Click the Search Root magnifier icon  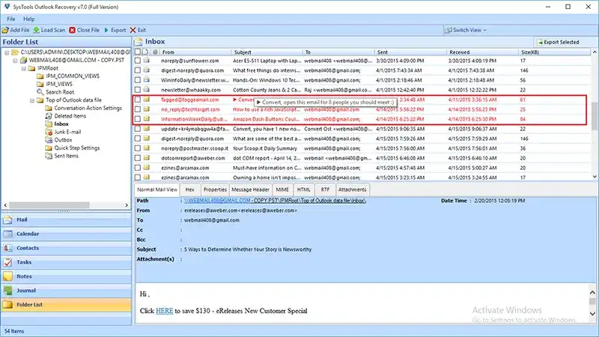tap(40, 91)
